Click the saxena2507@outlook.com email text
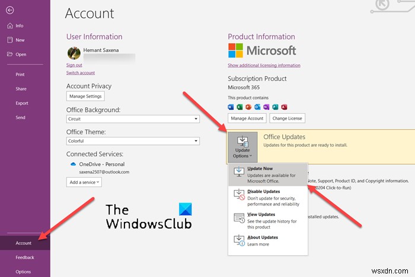415x277 pixels. [104, 172]
